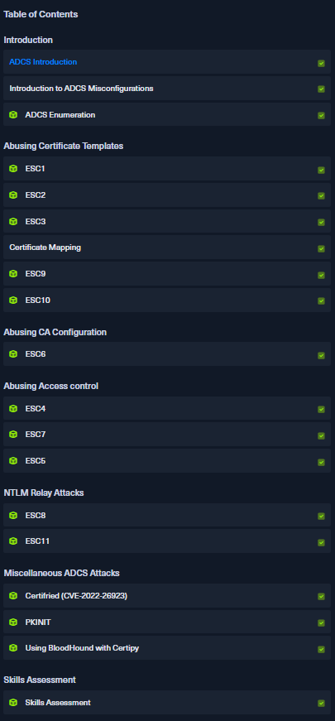
Task: Open the ESC8 section
Action: click(x=167, y=516)
